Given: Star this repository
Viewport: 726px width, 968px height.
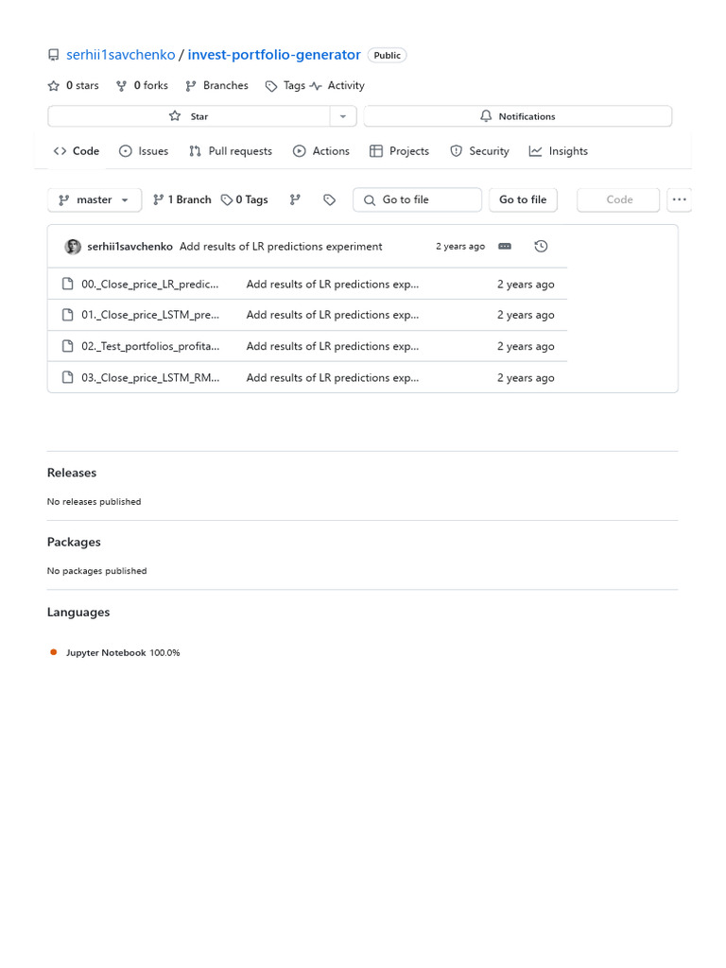Looking at the screenshot, I should [189, 116].
